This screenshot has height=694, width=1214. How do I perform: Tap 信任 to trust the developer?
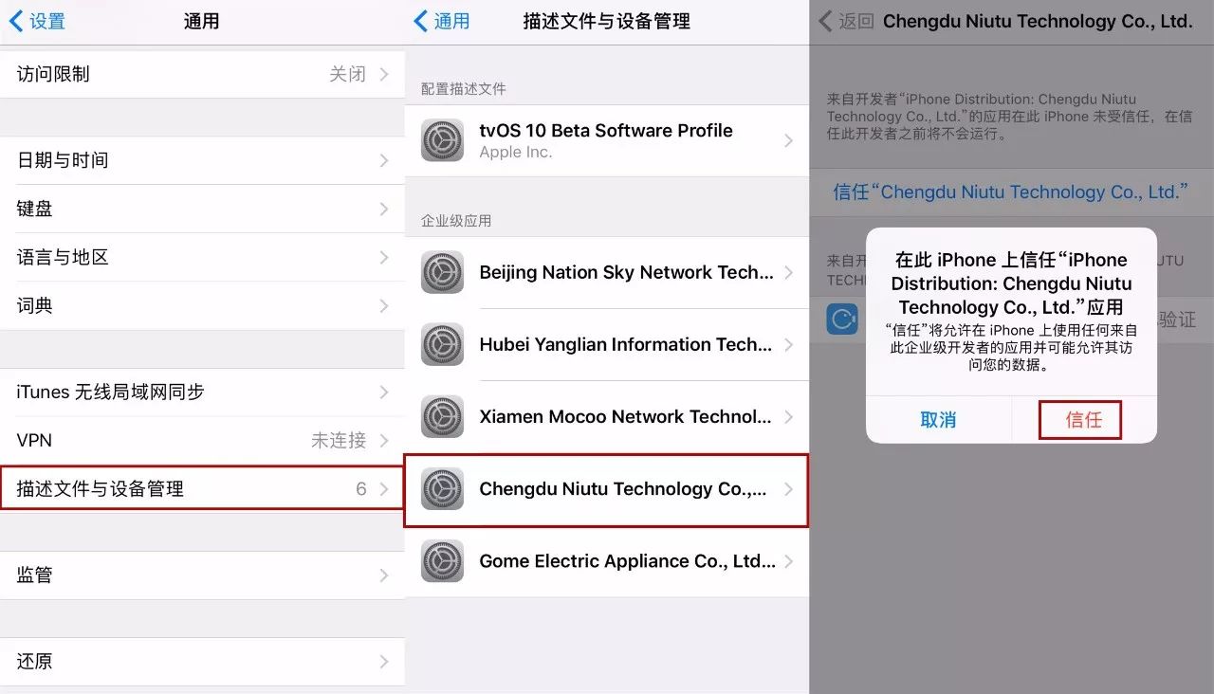1080,420
